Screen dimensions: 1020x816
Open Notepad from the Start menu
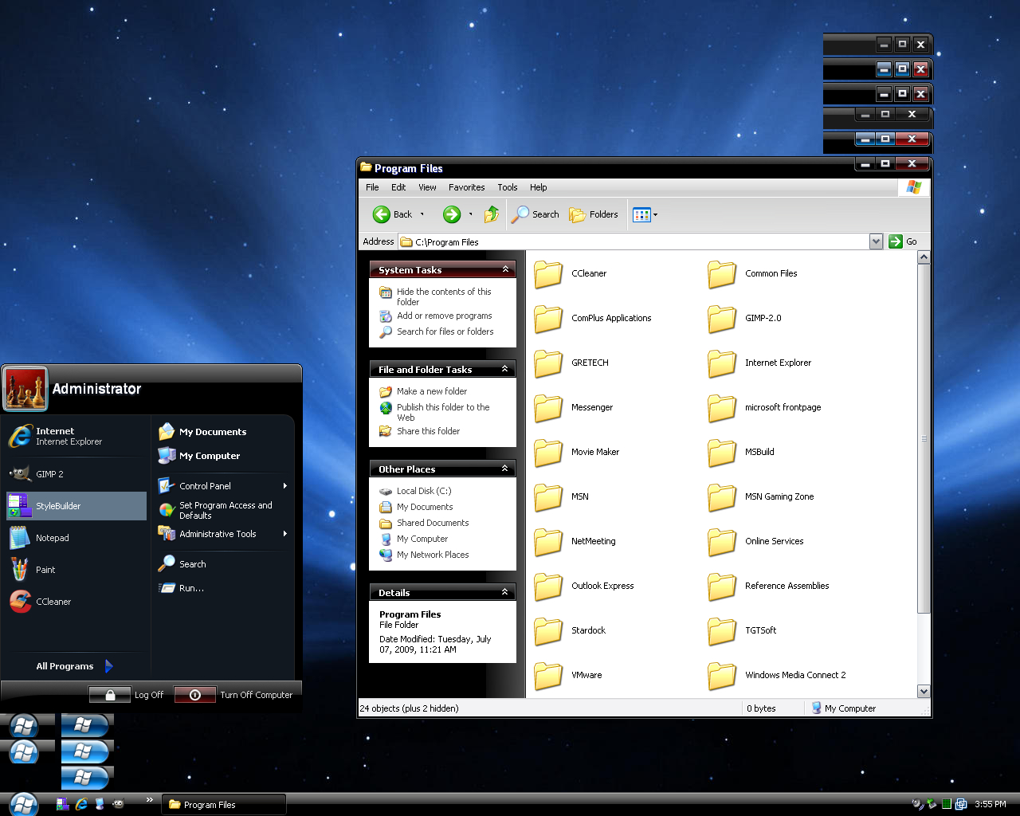[76, 538]
